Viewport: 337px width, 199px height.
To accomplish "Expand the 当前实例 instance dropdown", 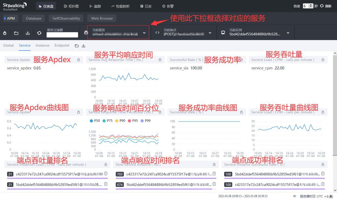I will pos(288,33).
